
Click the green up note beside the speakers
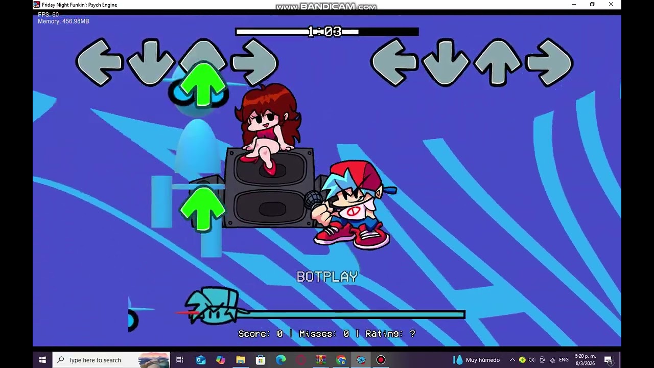tap(203, 209)
